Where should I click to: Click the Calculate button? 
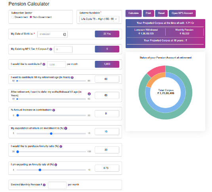click(134, 13)
